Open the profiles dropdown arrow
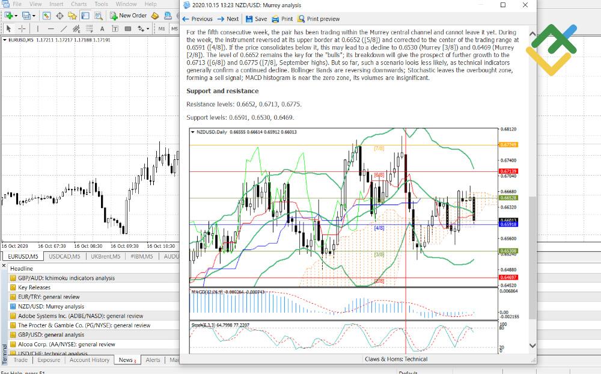 [x=34, y=16]
